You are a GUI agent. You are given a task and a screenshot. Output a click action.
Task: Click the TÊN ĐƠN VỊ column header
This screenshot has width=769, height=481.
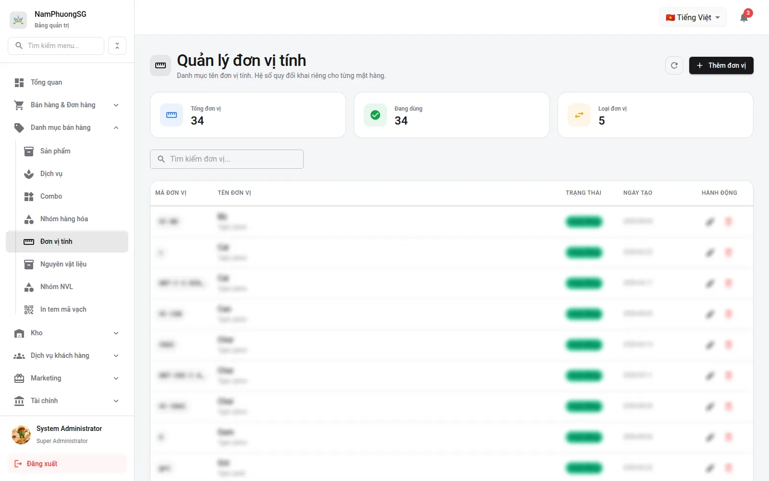(x=234, y=193)
